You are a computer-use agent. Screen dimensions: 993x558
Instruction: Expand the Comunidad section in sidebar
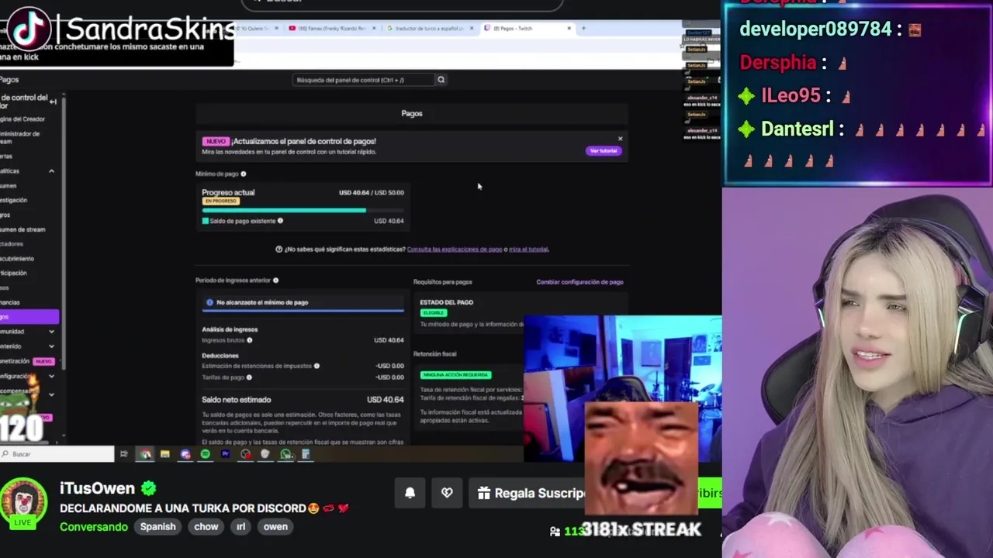51,332
